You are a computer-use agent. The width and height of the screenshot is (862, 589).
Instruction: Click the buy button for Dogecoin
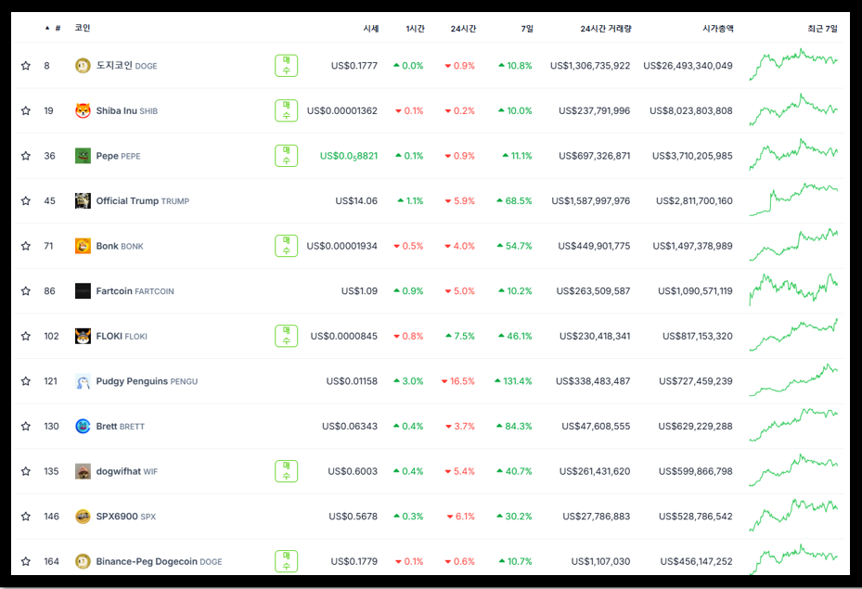tap(287, 66)
